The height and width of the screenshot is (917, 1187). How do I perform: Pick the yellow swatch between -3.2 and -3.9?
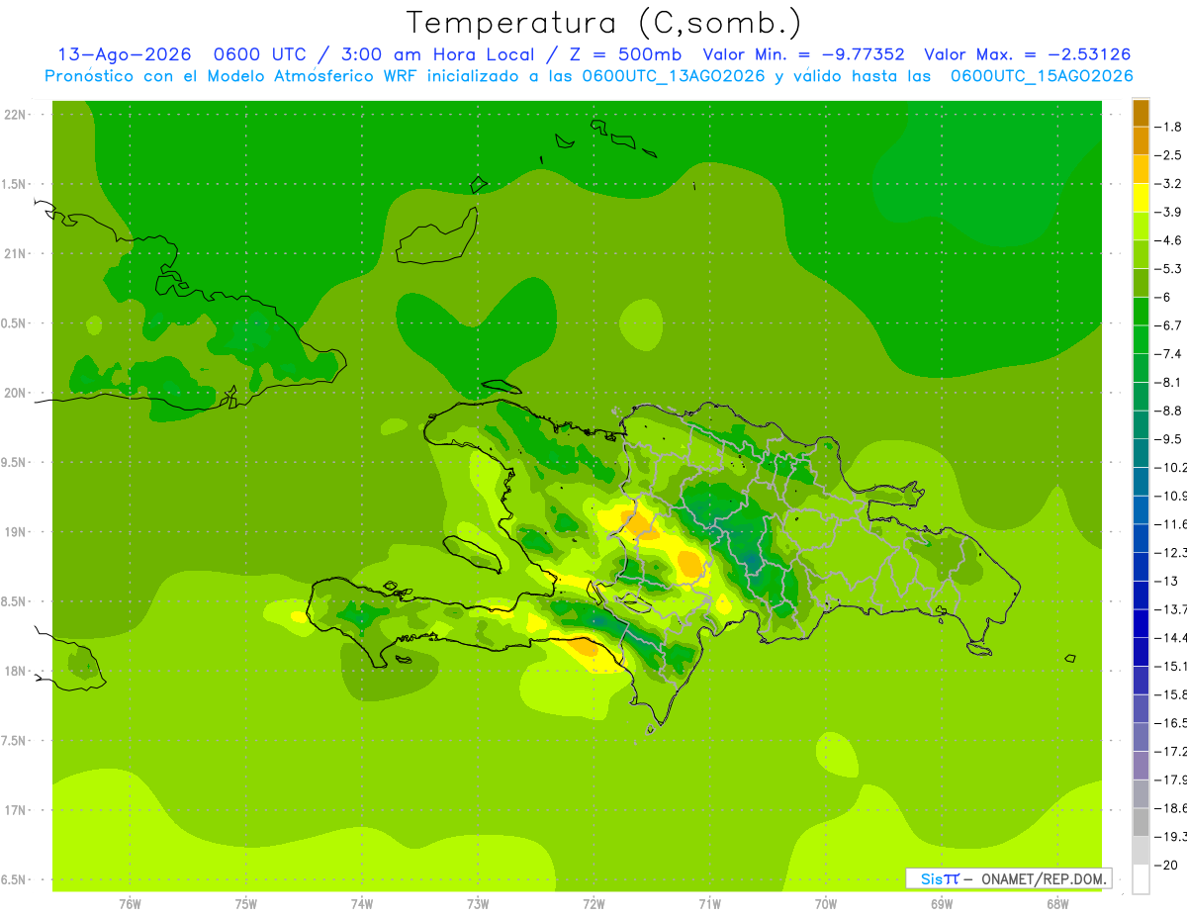[x=1141, y=198]
